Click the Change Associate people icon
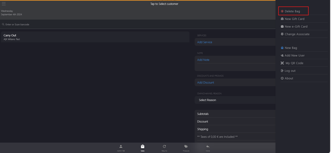This screenshot has width=331, height=153. [x=282, y=34]
